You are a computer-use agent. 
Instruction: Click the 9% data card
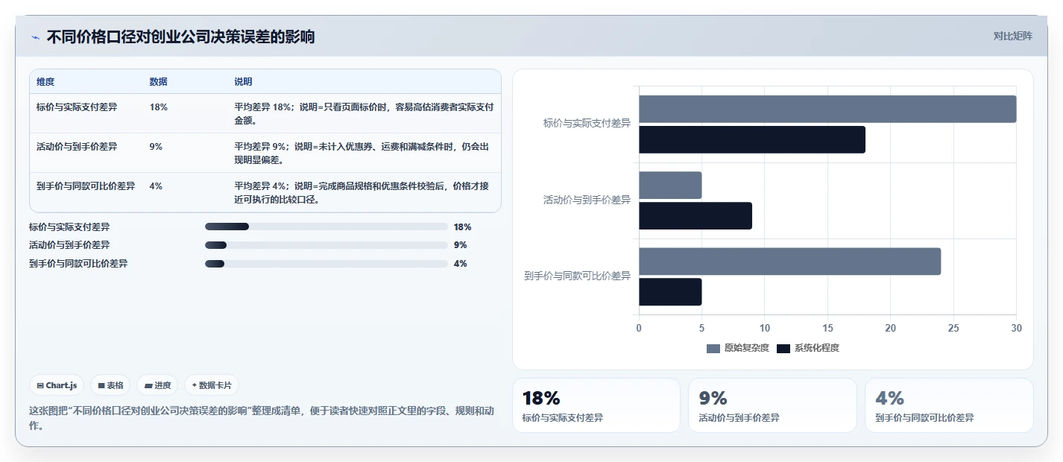pos(772,405)
